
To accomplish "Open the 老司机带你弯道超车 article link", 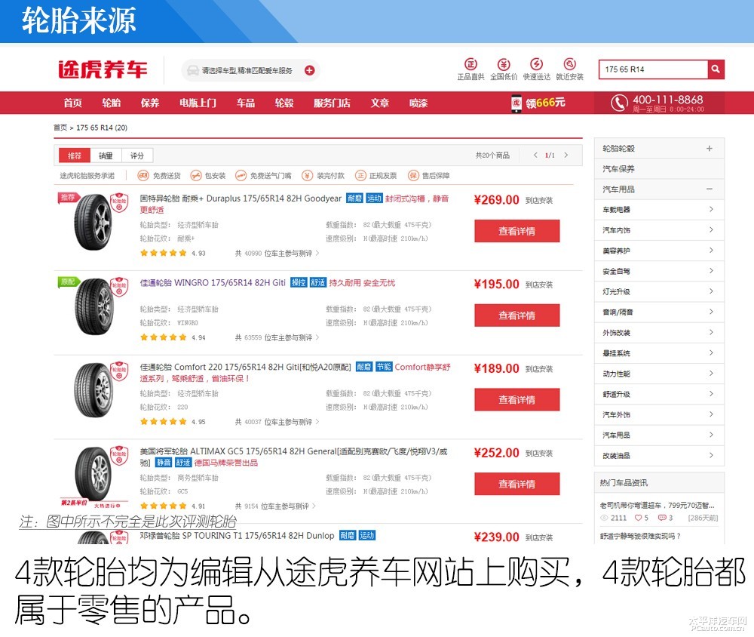I will point(657,505).
